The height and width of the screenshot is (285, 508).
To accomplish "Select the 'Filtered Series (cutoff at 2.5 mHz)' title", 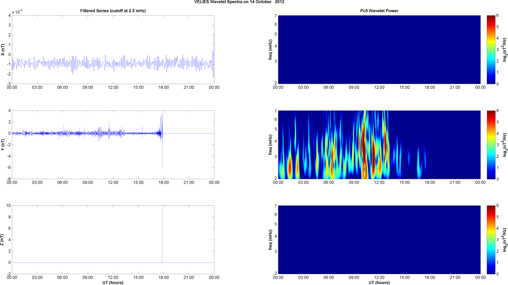I will pos(113,11).
